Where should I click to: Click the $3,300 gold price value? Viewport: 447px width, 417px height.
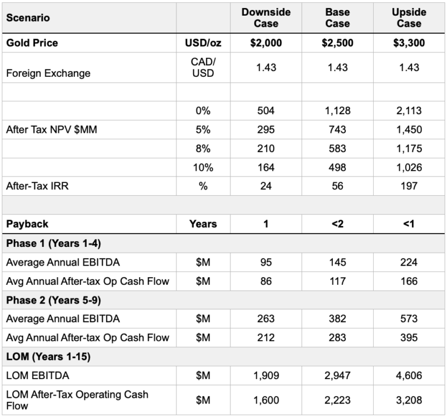(x=409, y=43)
